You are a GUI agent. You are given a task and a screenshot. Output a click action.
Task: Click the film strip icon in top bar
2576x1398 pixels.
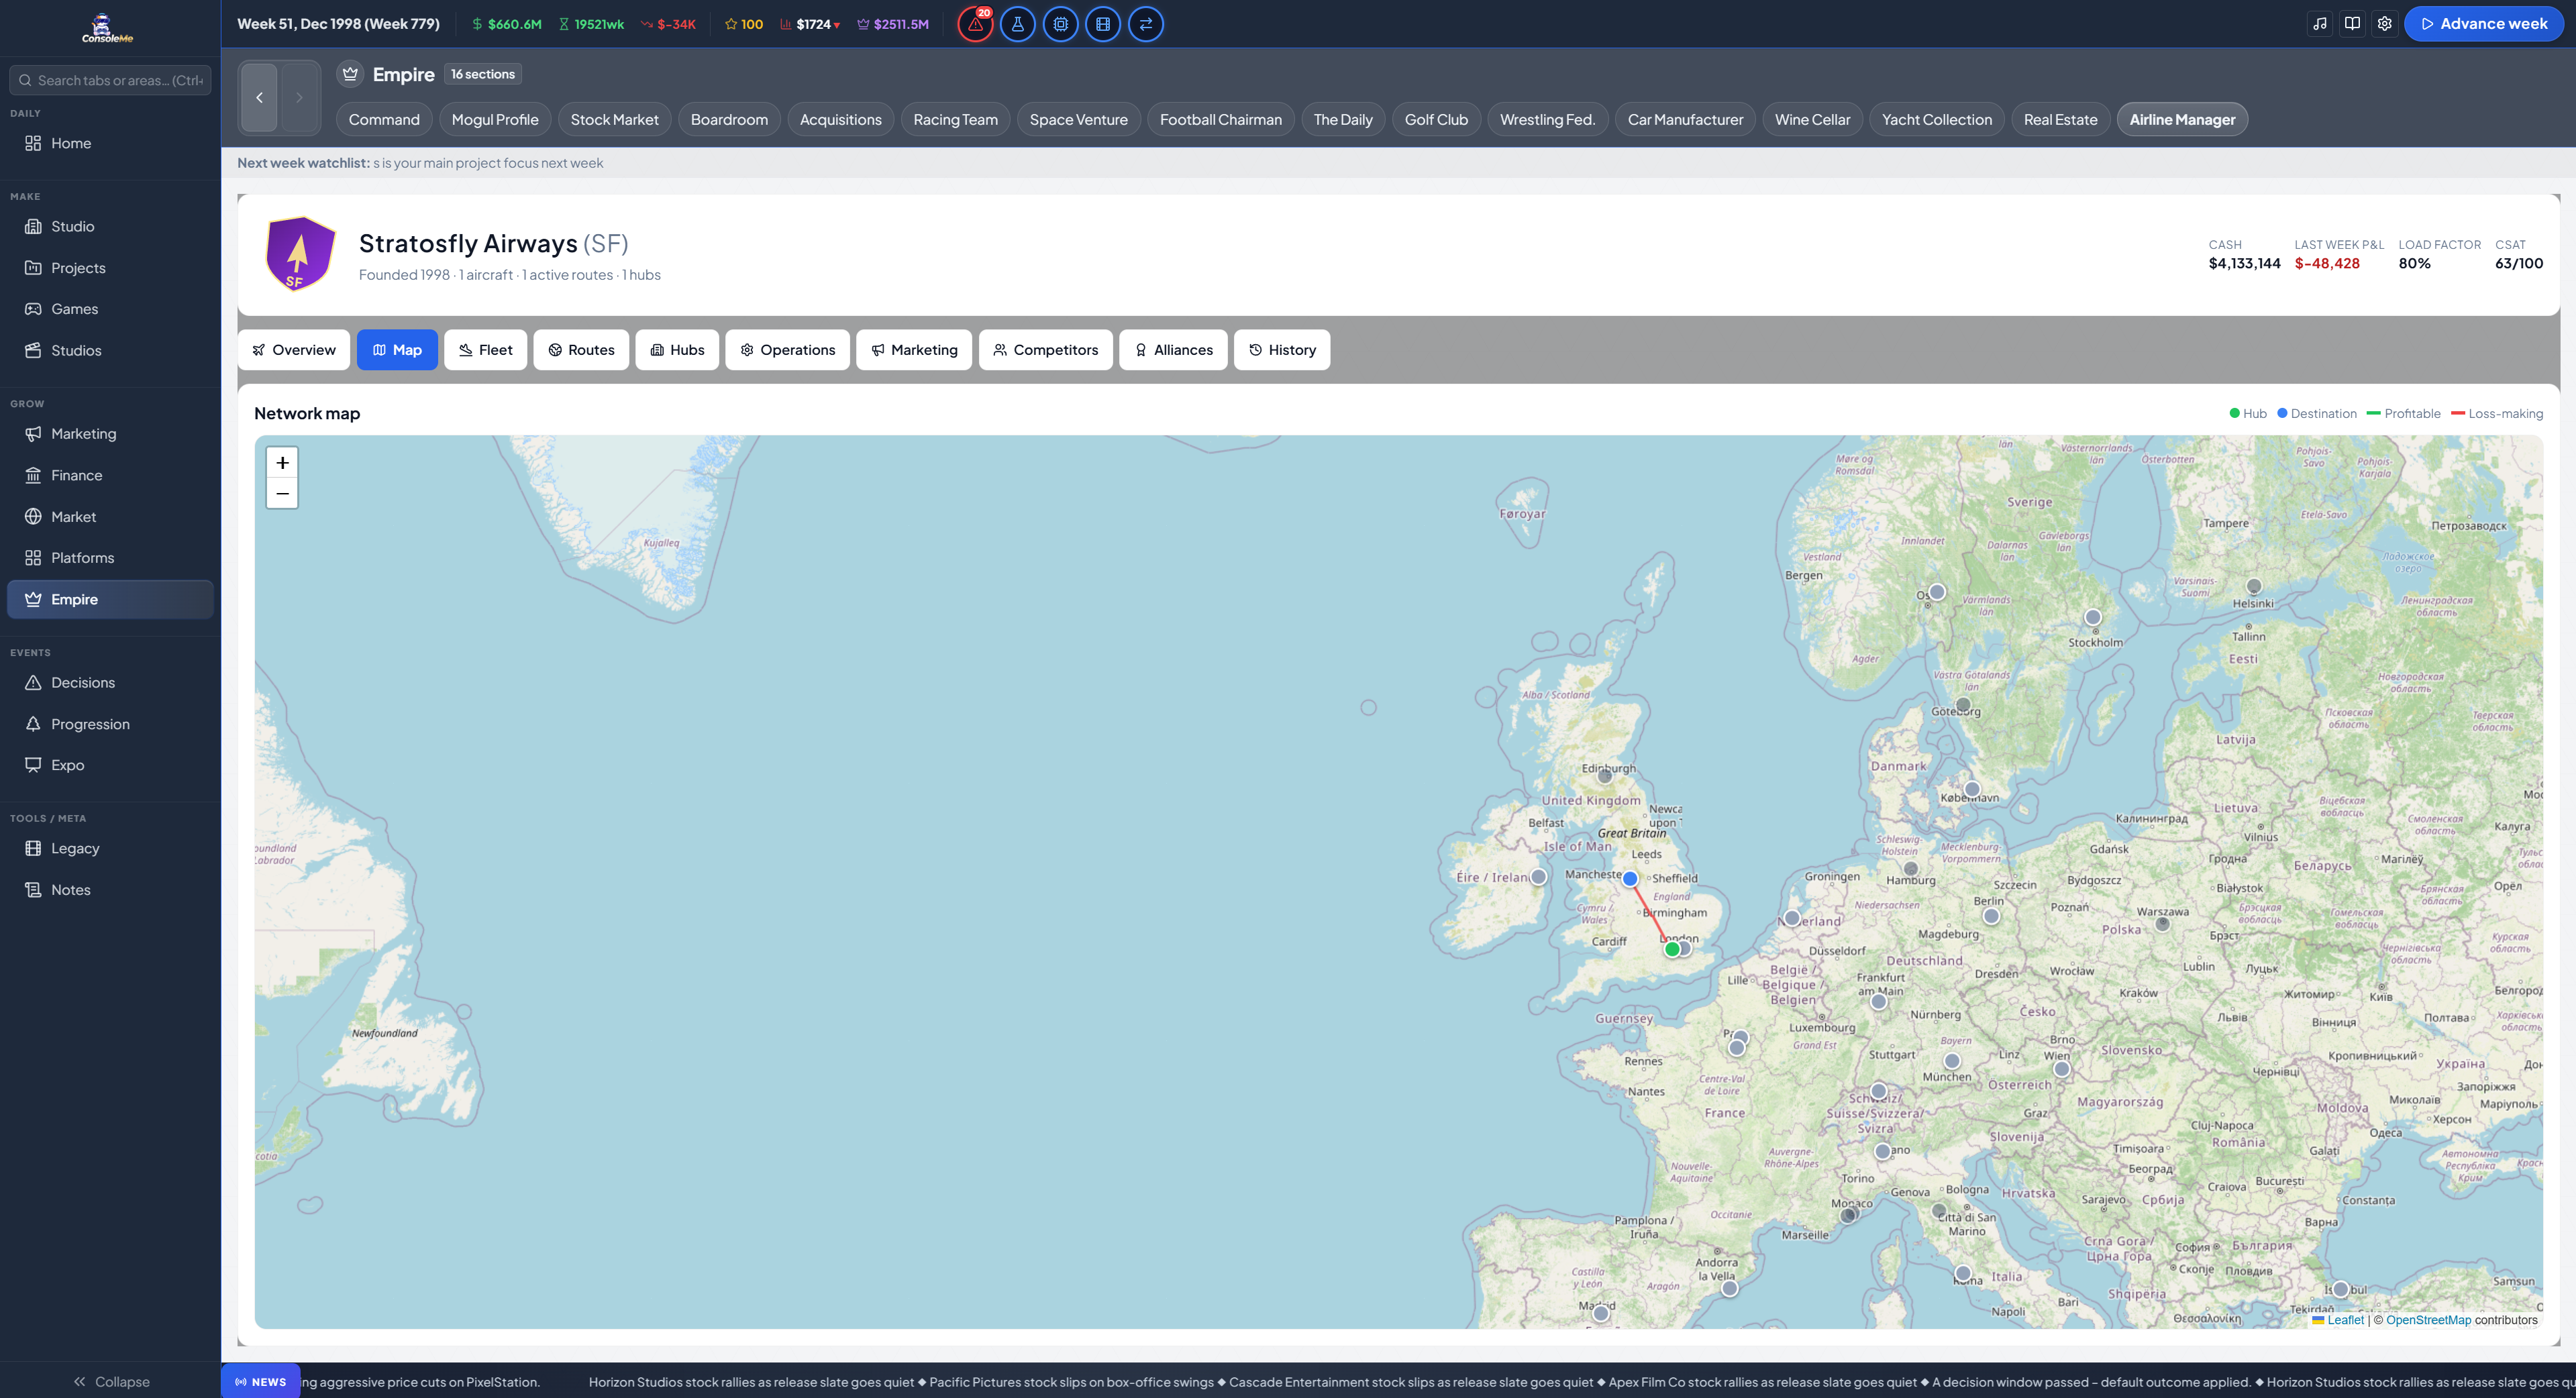1103,24
